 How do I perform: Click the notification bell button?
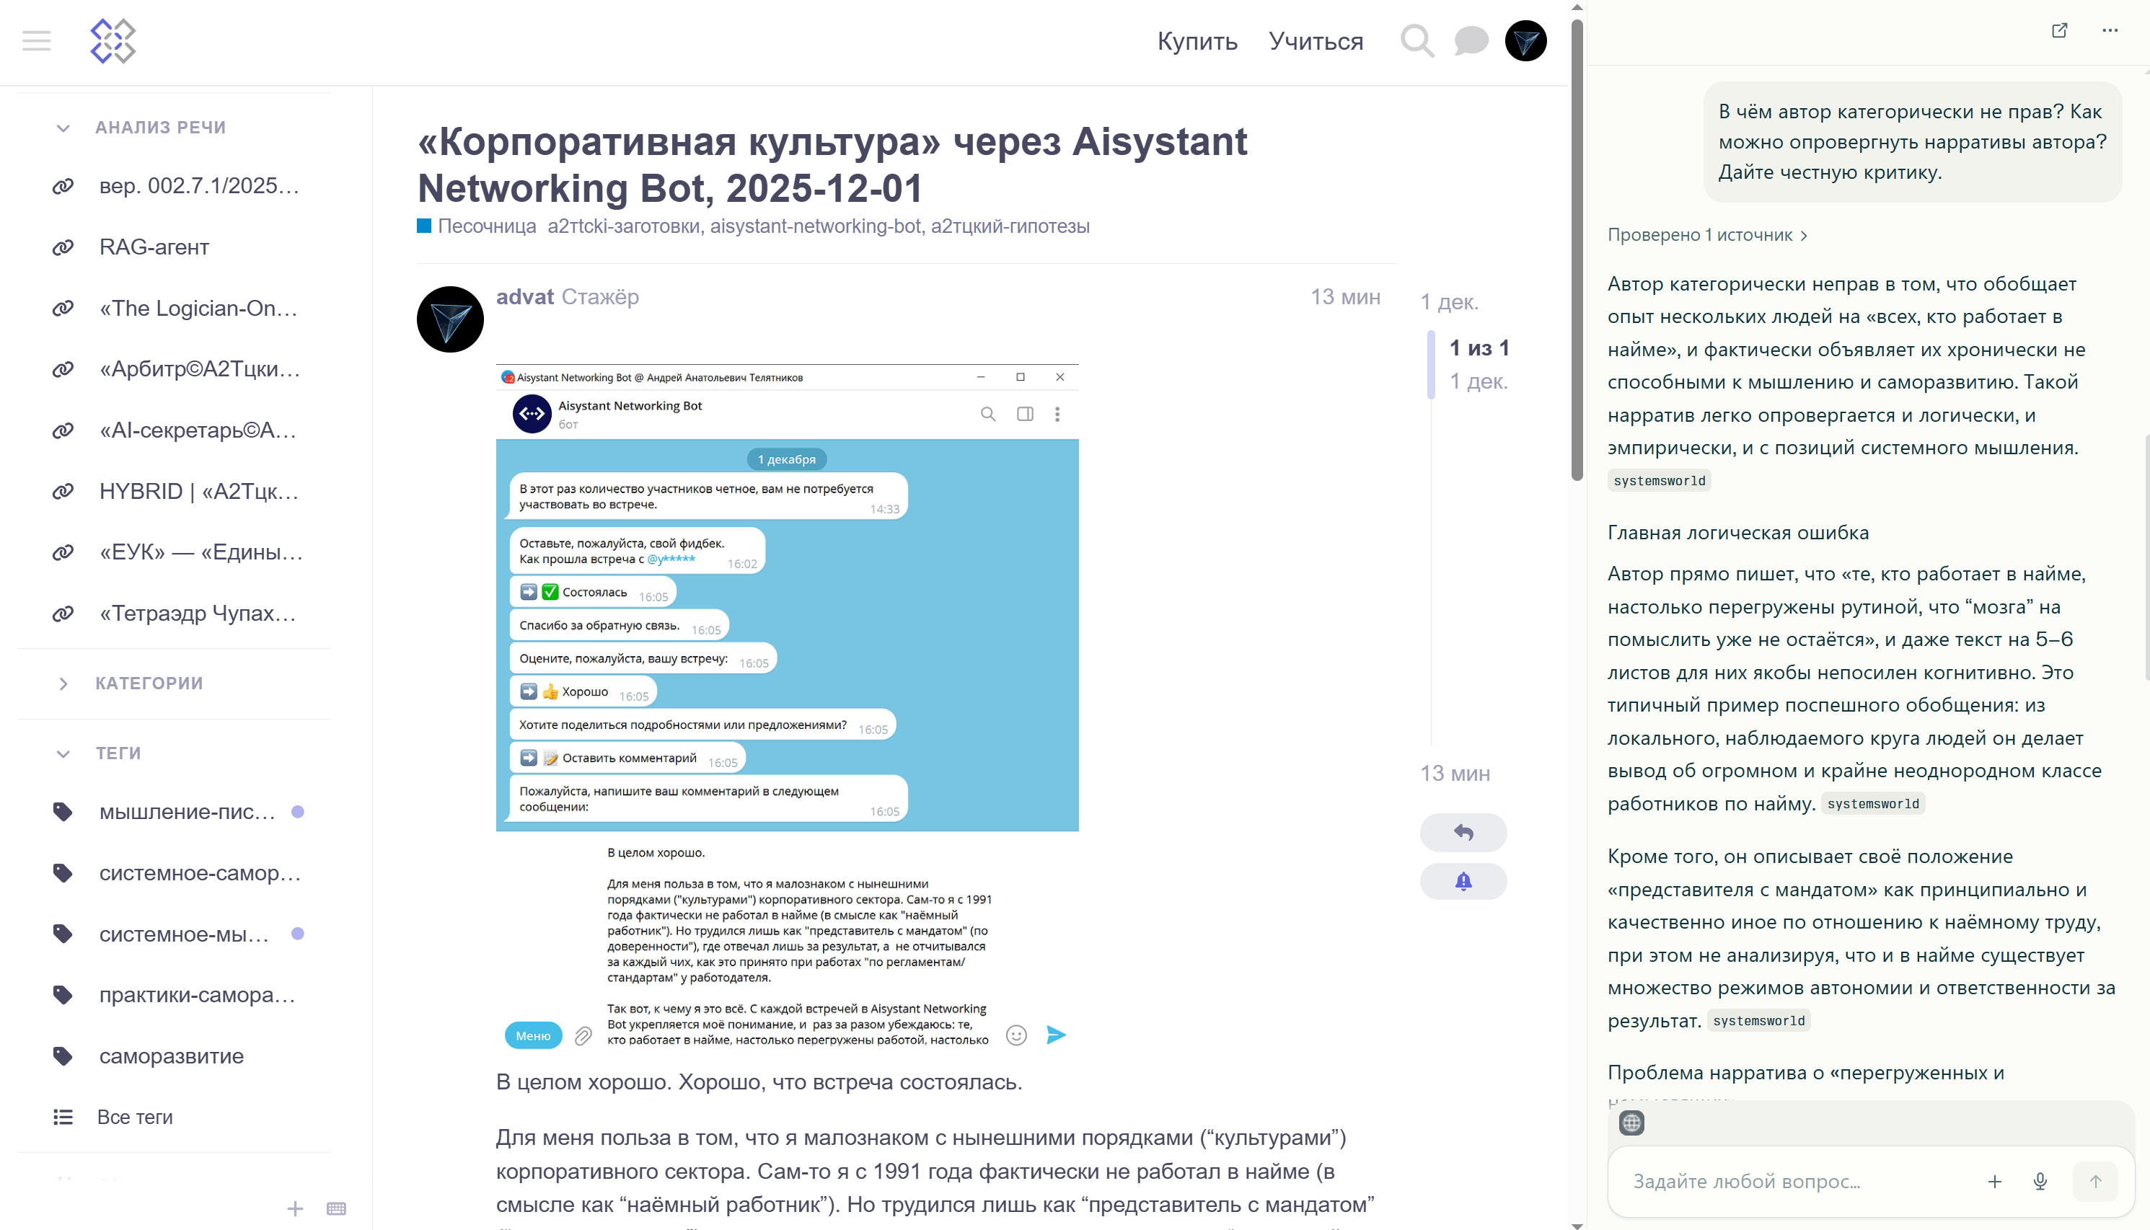[x=1463, y=881]
